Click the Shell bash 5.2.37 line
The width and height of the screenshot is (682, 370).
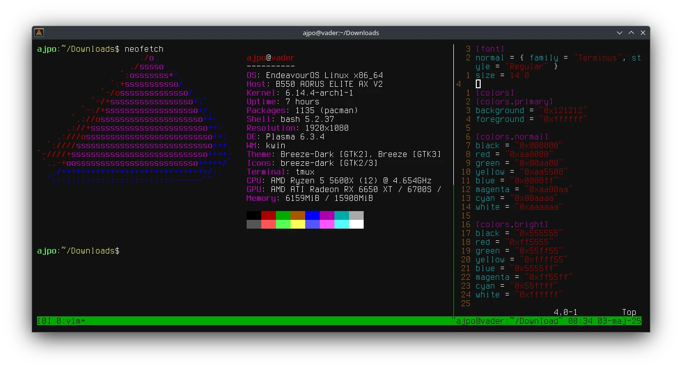click(x=291, y=119)
